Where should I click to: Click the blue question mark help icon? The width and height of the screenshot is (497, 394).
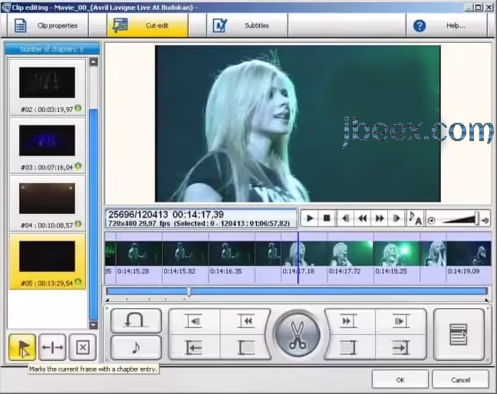coord(420,25)
